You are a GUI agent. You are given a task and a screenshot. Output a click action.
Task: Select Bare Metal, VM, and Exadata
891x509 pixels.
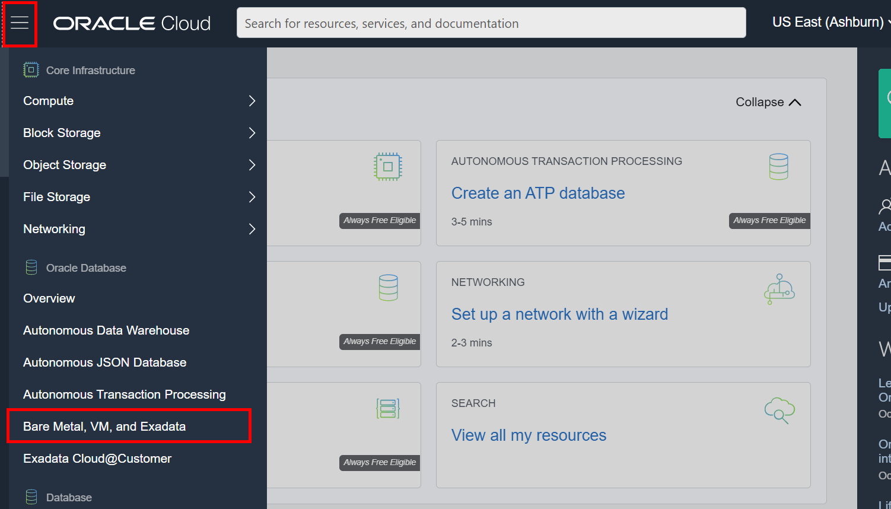pyautogui.click(x=104, y=427)
